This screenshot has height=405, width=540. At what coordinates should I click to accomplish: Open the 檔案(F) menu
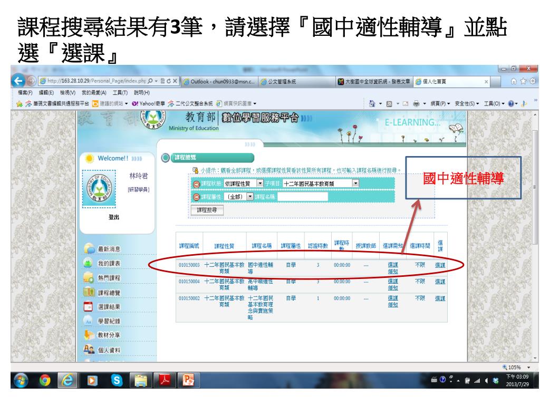coord(25,93)
